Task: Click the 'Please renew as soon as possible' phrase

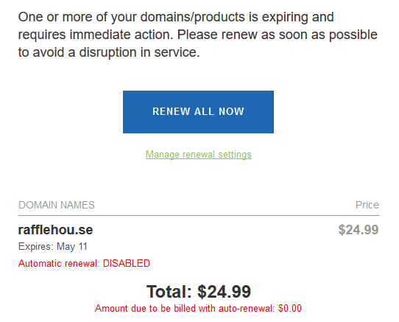Action: 278,35
